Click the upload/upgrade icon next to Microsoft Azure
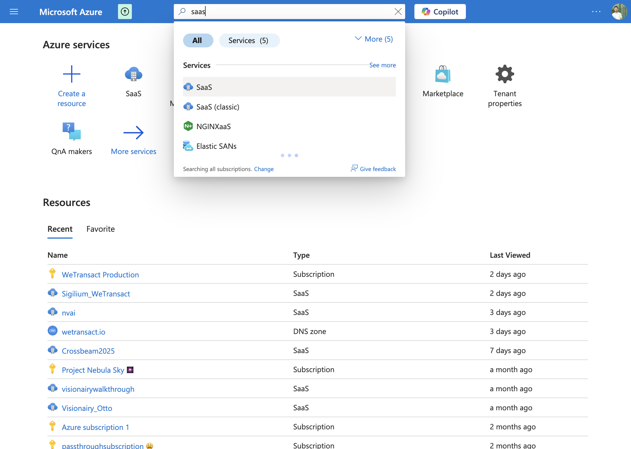631x449 pixels. [125, 12]
